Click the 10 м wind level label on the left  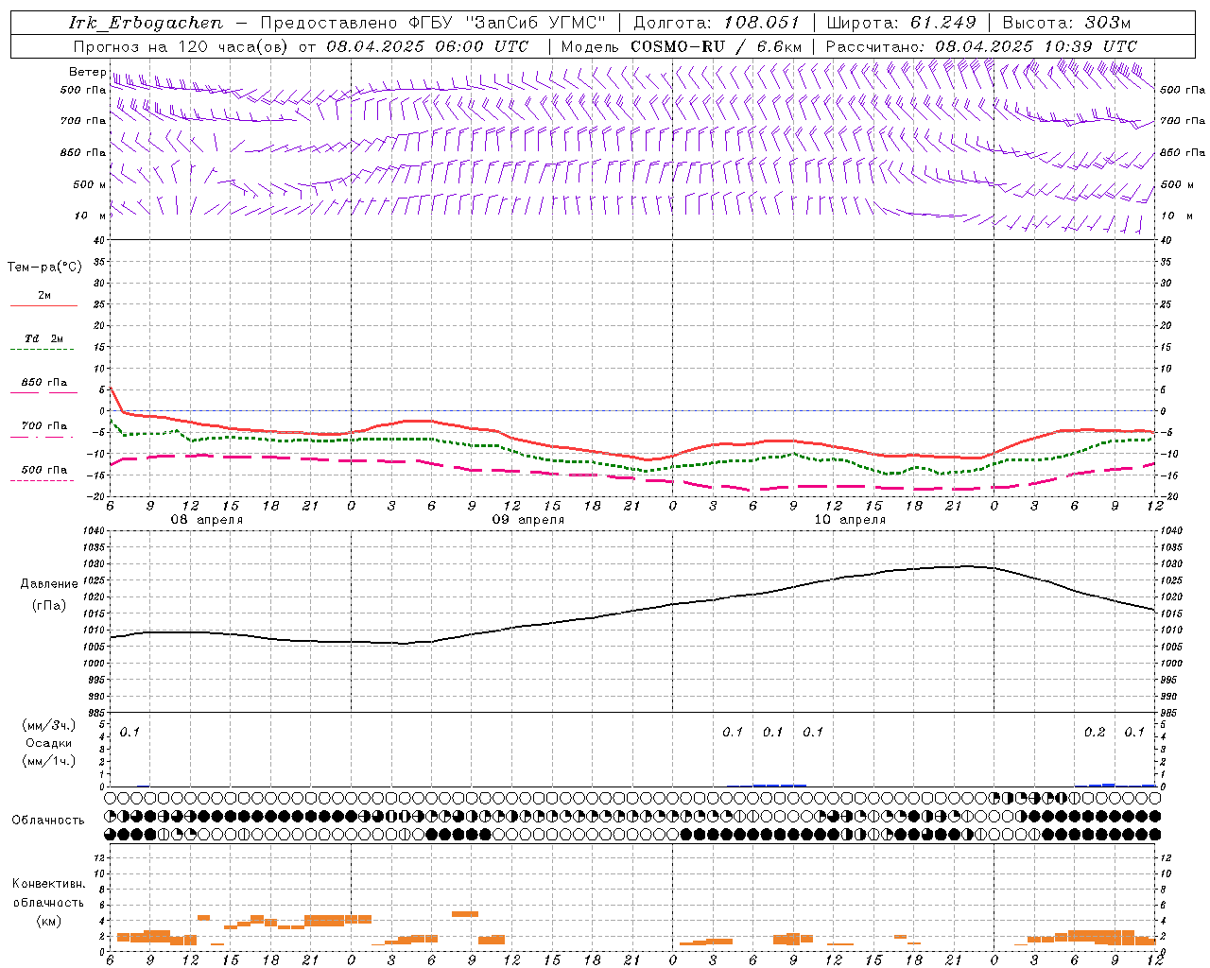(x=91, y=216)
